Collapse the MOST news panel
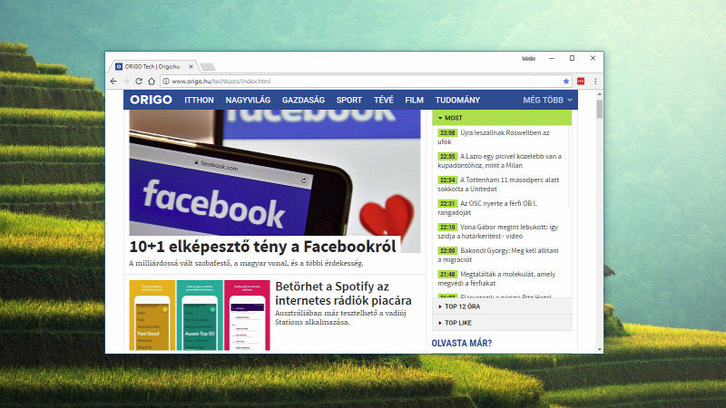726x408 pixels. (x=502, y=118)
